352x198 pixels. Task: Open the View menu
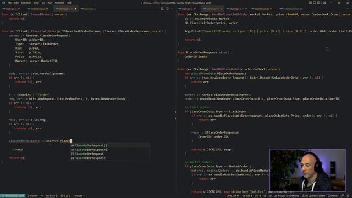tap(36, 3)
